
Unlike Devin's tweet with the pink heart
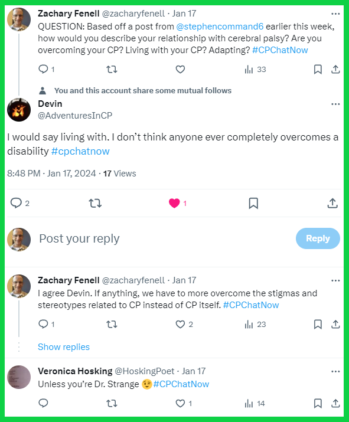click(174, 203)
